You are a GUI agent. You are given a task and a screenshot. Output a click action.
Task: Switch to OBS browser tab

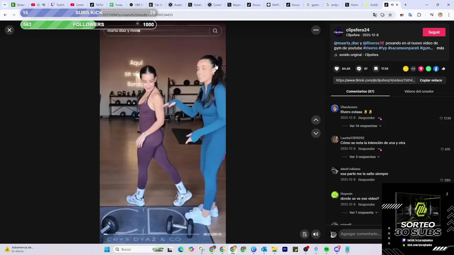[137, 5]
